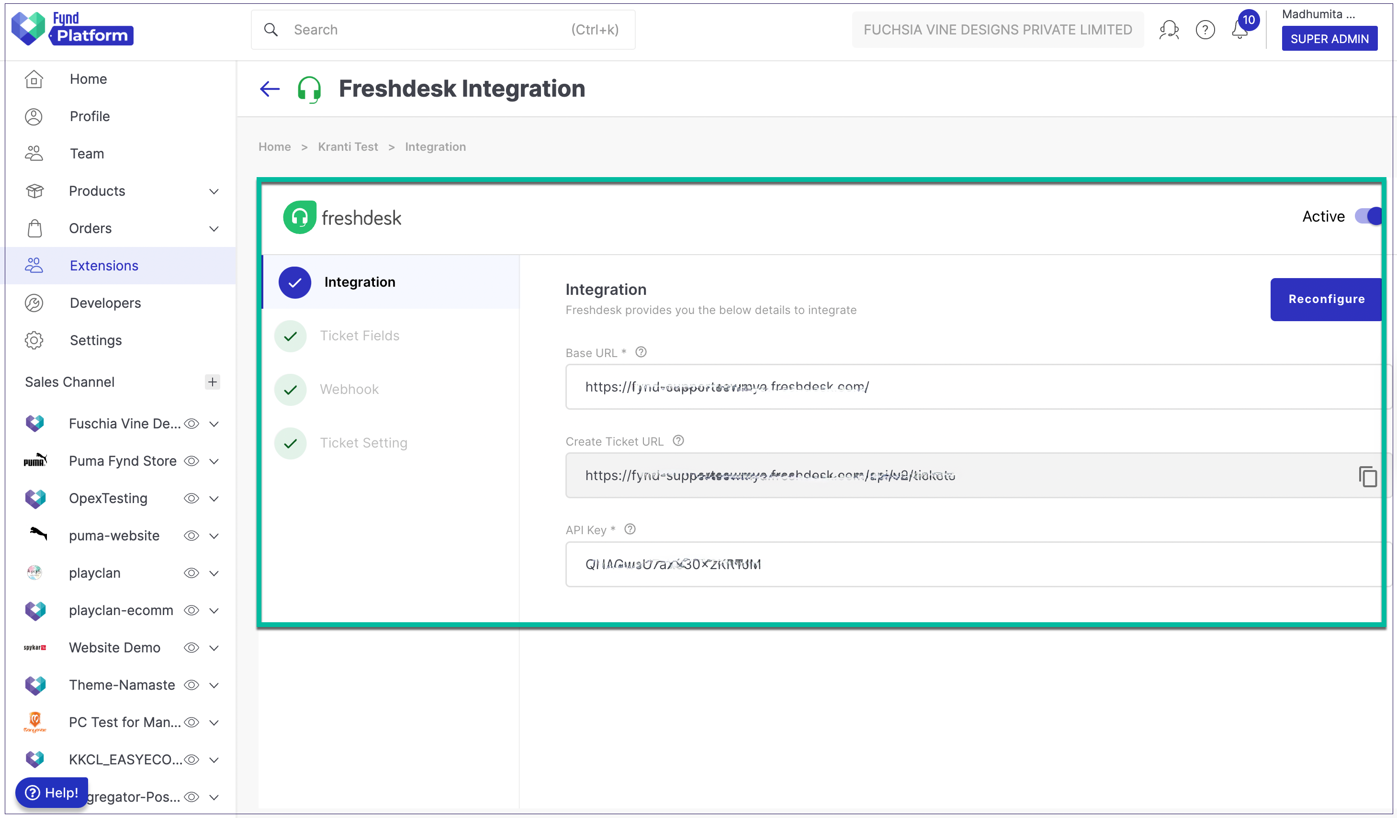Toggle visibility for Puma Fynd Store
Image resolution: width=1397 pixels, height=818 pixels.
click(x=191, y=460)
